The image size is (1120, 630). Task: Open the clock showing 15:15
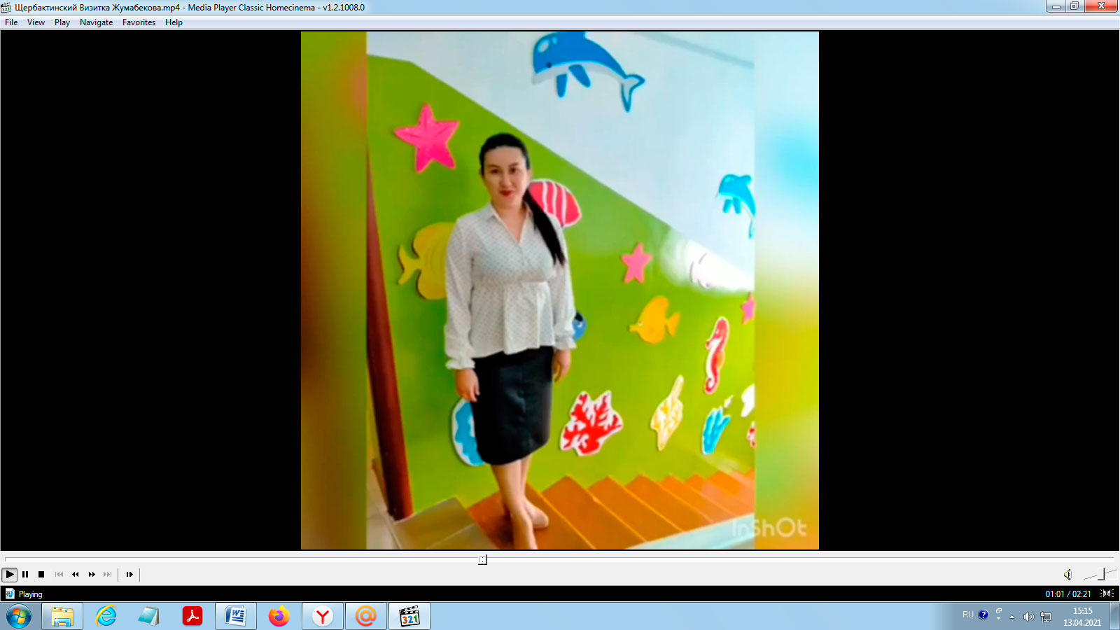tap(1082, 617)
